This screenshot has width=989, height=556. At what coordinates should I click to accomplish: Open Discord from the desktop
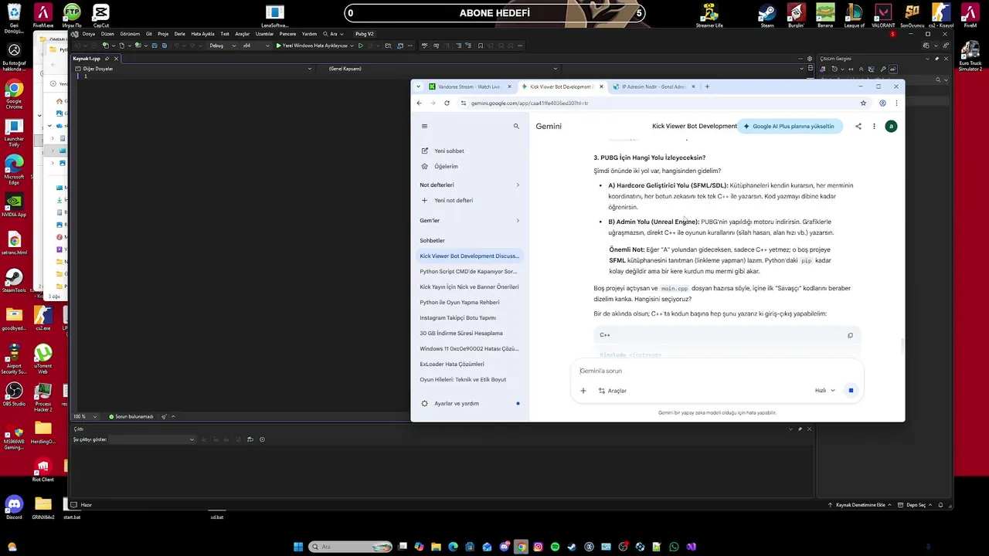(14, 507)
